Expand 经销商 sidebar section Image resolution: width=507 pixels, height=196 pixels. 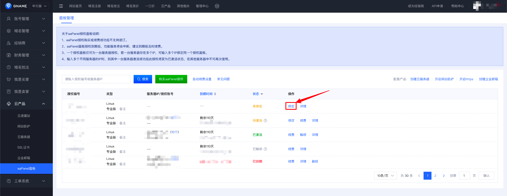click(26, 43)
